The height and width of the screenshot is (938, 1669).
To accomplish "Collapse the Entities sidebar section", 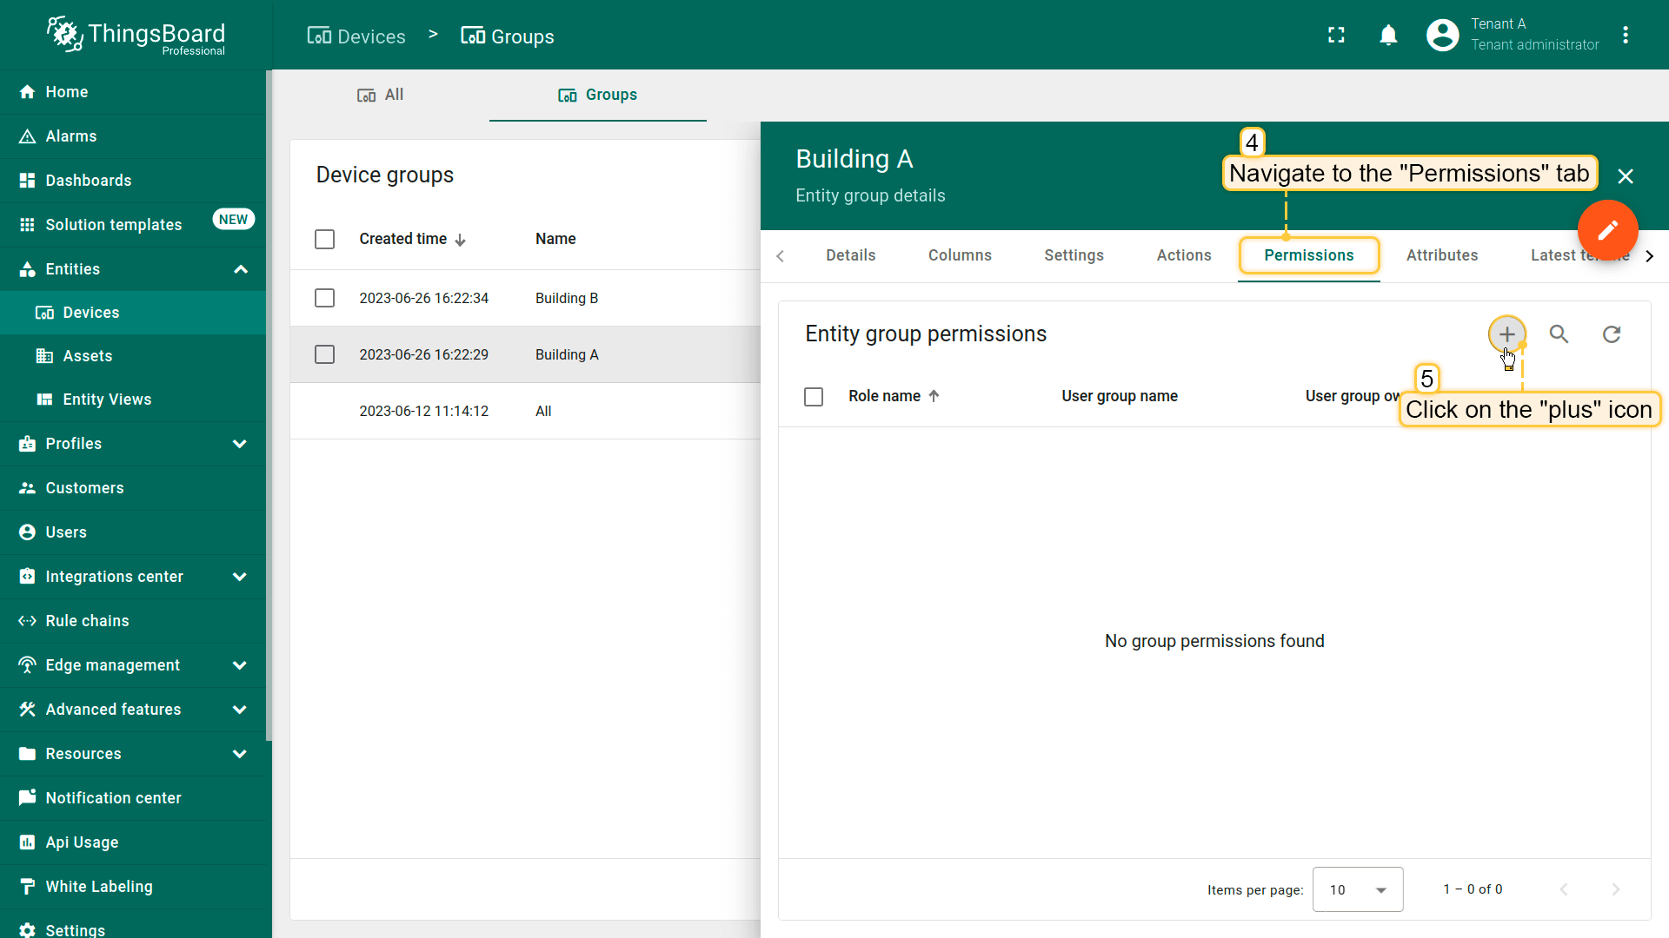I will pyautogui.click(x=241, y=269).
